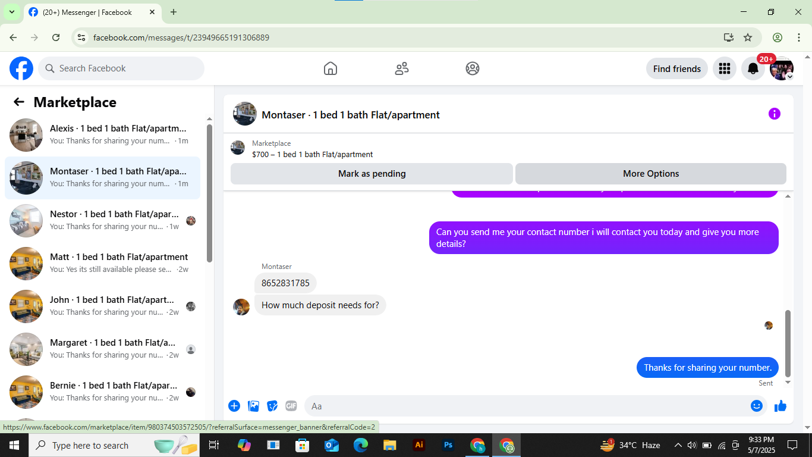Screen dimensions: 812x457
Task: Click the install app icon in address bar
Action: point(729,37)
